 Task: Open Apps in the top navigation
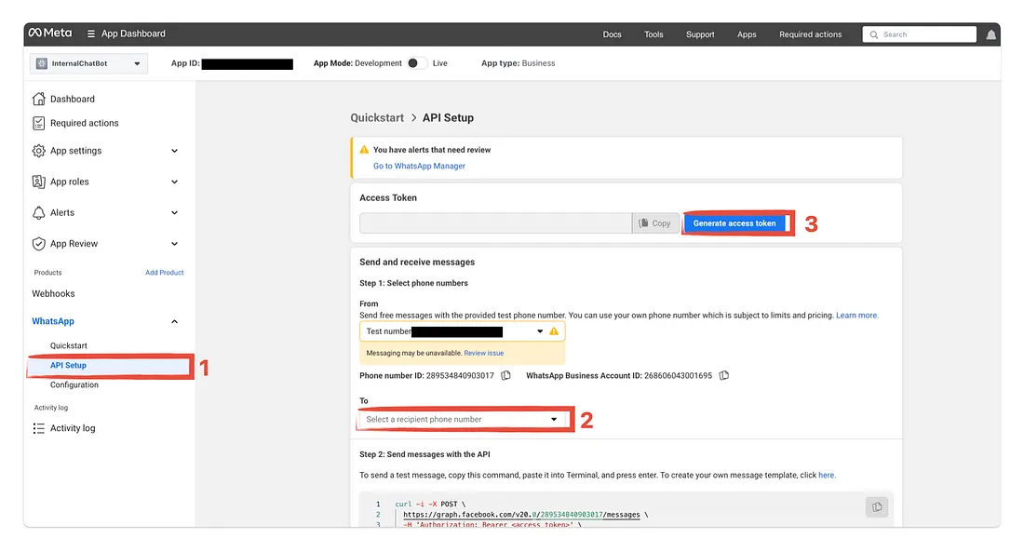pyautogui.click(x=747, y=34)
